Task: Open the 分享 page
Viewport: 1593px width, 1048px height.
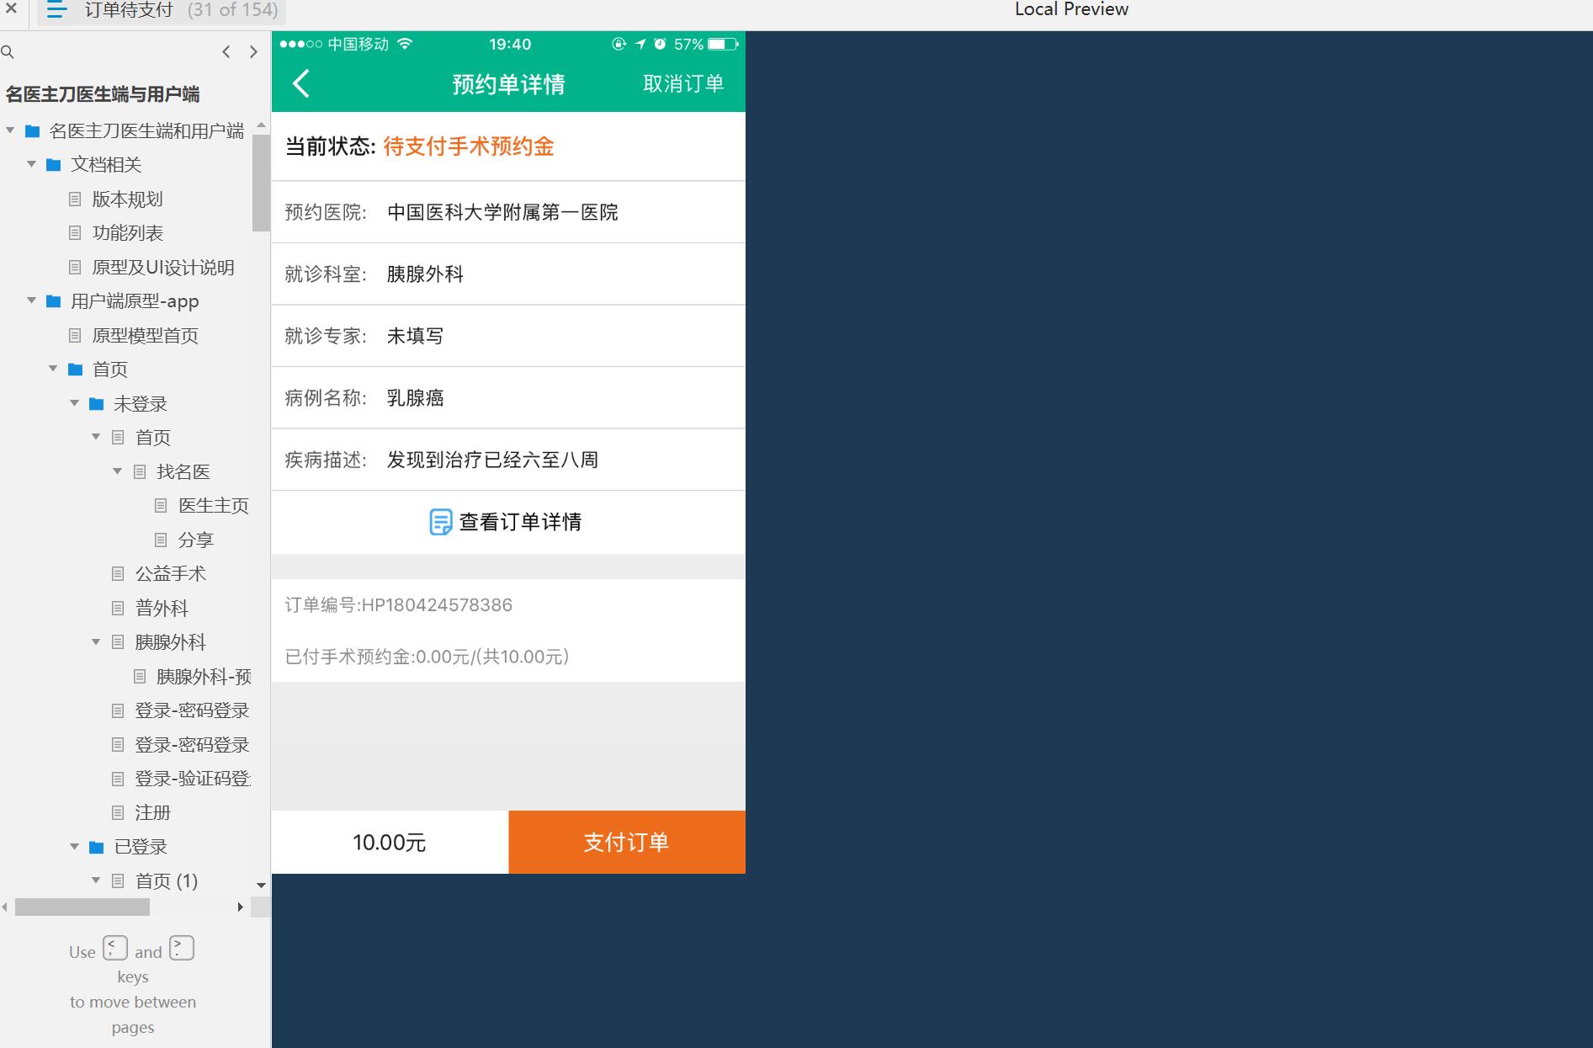Action: (196, 540)
